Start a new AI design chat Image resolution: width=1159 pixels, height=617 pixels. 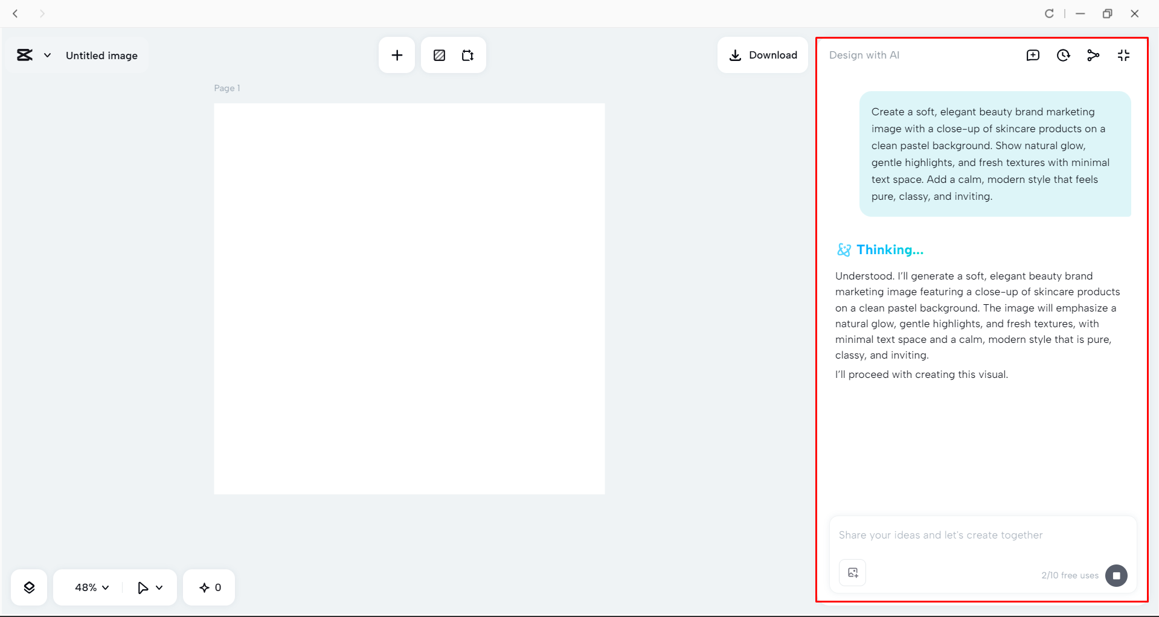pos(1033,55)
